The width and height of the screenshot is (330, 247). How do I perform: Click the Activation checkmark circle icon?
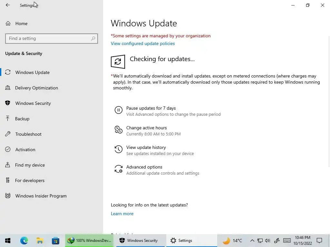click(x=8, y=149)
